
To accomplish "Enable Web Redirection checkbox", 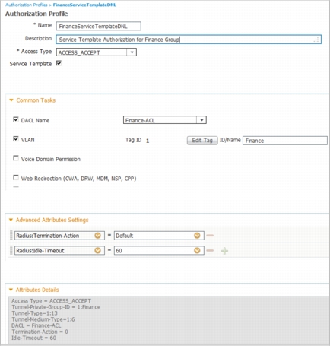I will coord(16,178).
